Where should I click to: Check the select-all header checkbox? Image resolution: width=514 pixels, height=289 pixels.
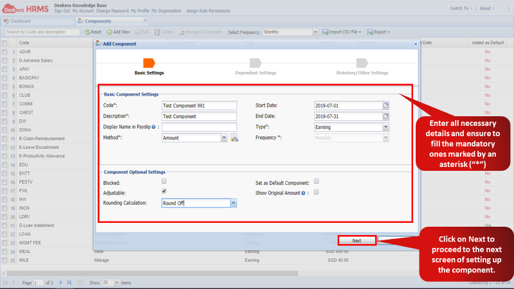click(x=4, y=43)
